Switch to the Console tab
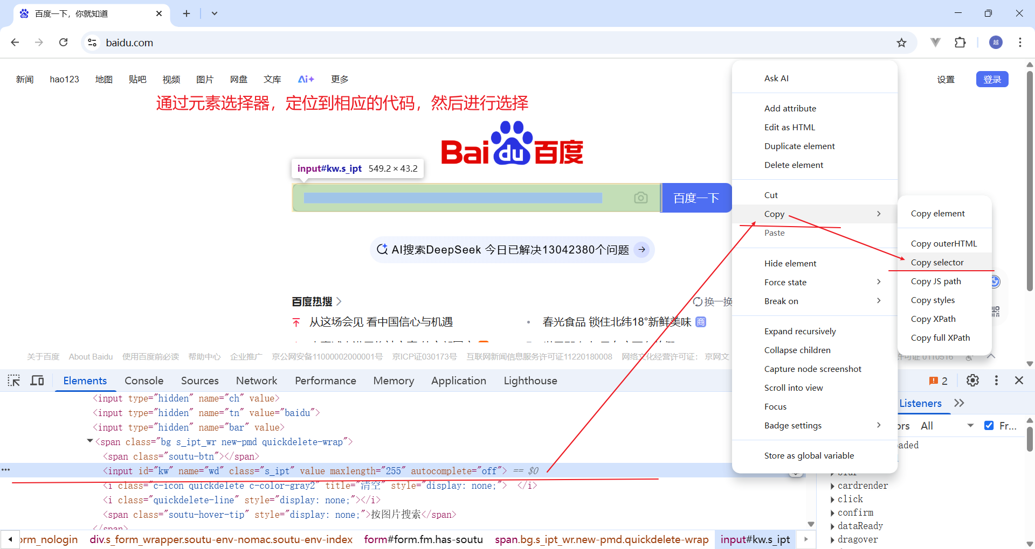 point(144,381)
